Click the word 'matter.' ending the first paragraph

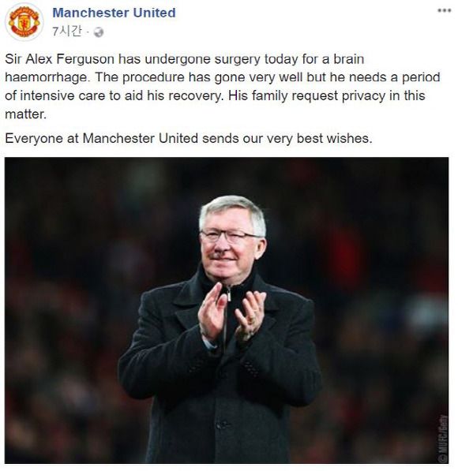[x=26, y=114]
